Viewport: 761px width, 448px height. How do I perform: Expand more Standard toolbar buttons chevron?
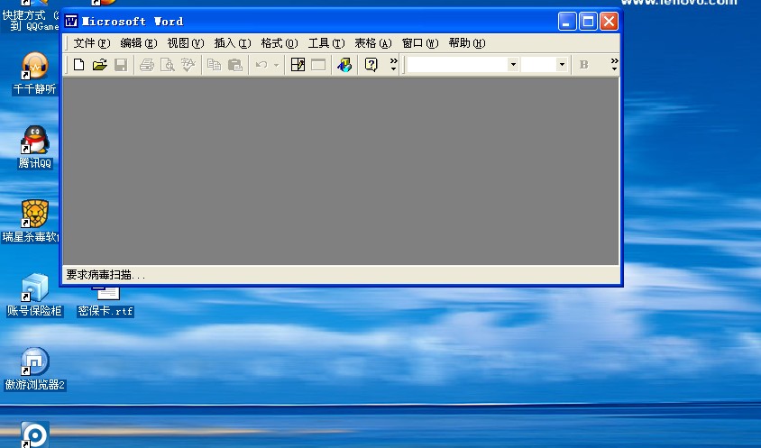394,65
